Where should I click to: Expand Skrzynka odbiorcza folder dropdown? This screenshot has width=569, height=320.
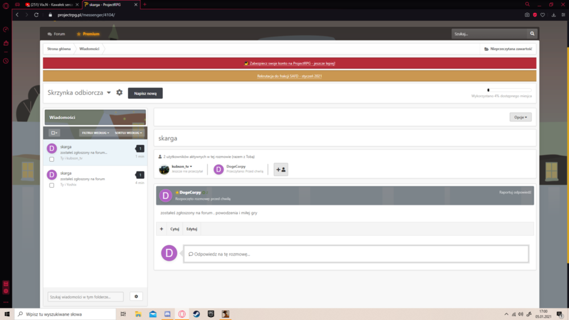coord(109,93)
